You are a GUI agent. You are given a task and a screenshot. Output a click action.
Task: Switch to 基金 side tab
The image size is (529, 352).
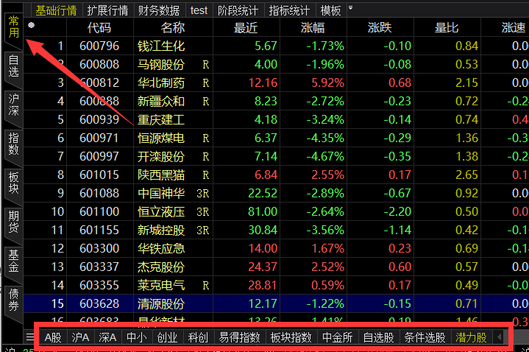coord(13,261)
